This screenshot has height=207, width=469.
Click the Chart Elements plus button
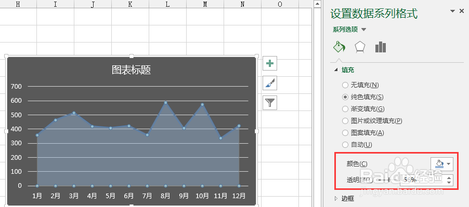tap(270, 63)
